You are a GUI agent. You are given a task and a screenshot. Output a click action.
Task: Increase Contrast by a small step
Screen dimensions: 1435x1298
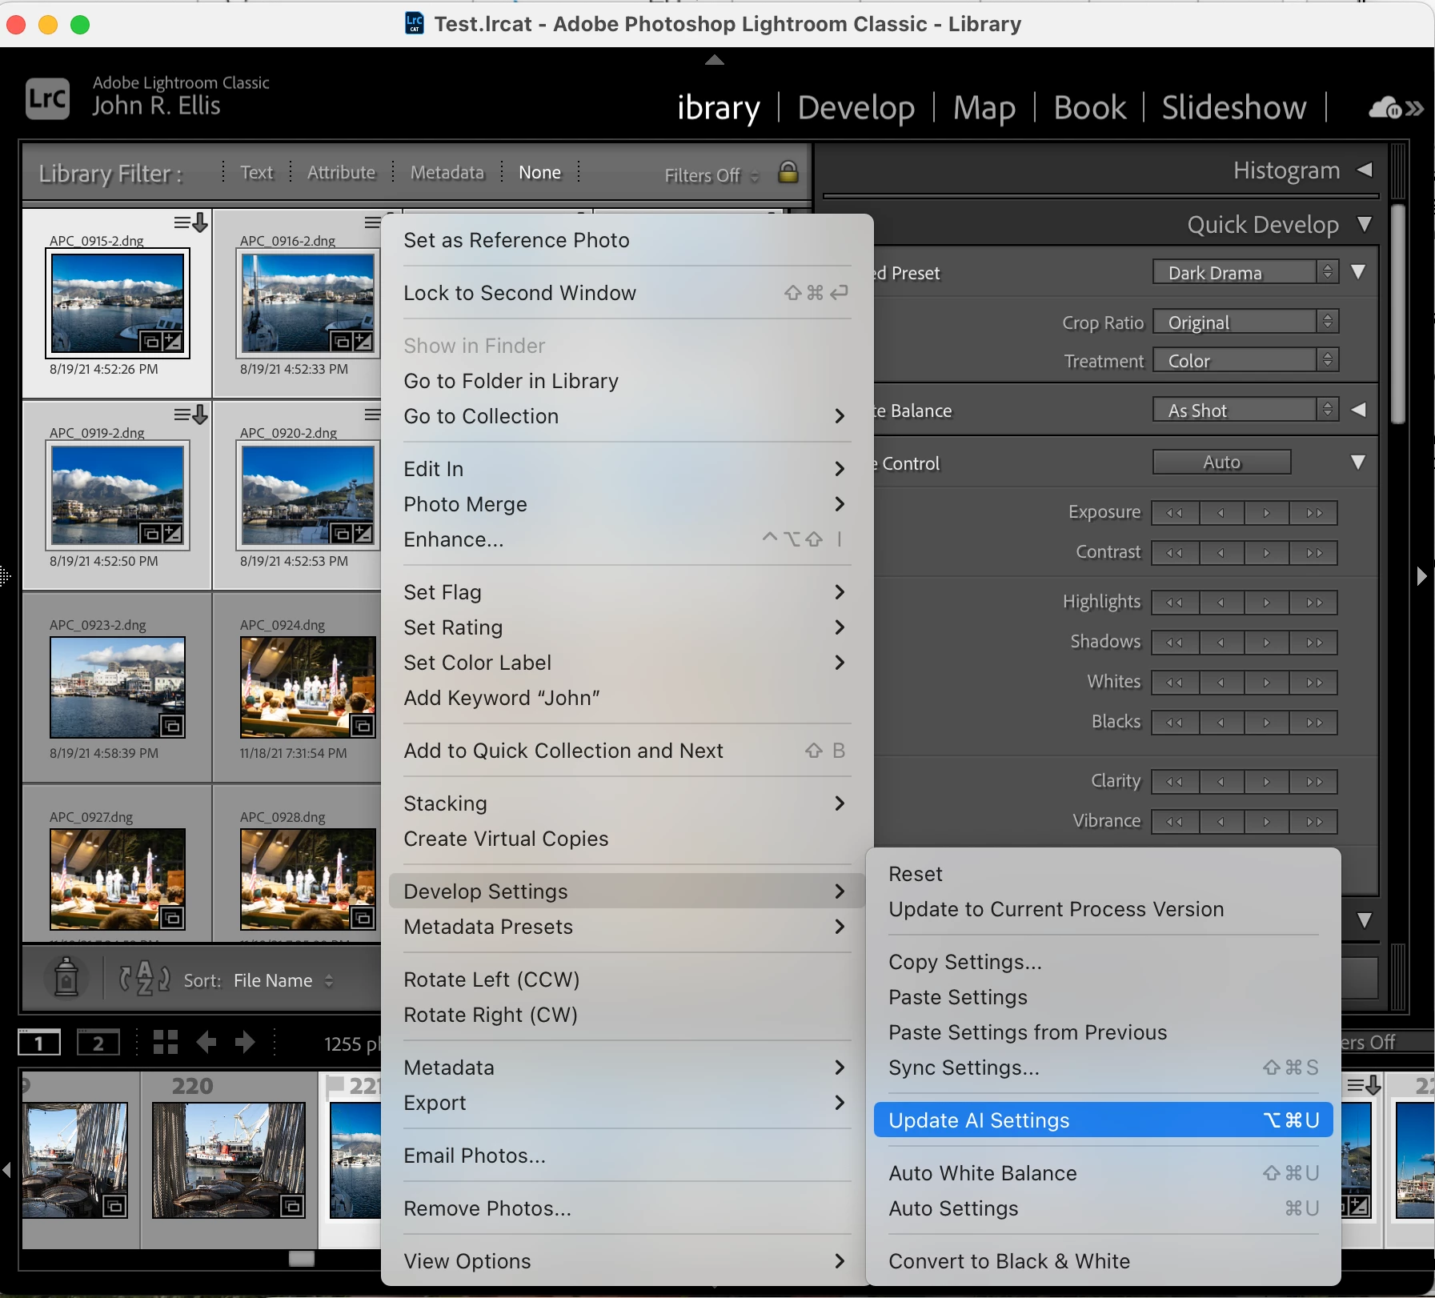coord(1267,553)
